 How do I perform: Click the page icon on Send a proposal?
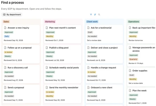click(x=5, y=88)
